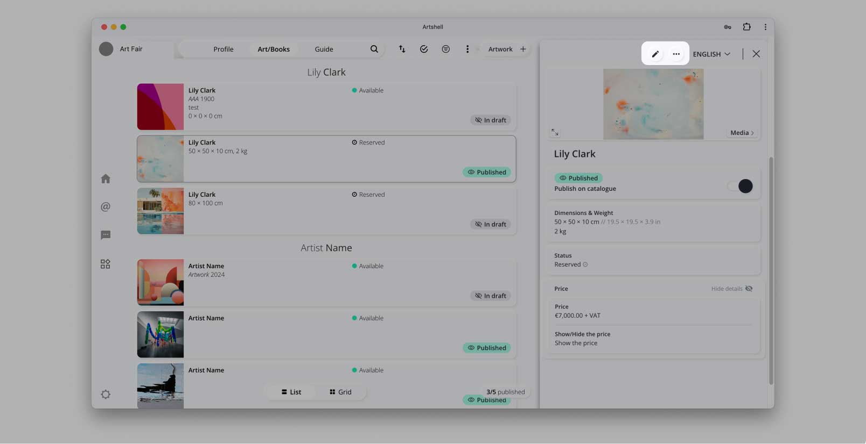Image resolution: width=866 pixels, height=444 pixels.
Task: Open Media link on artwork image
Action: tap(742, 133)
